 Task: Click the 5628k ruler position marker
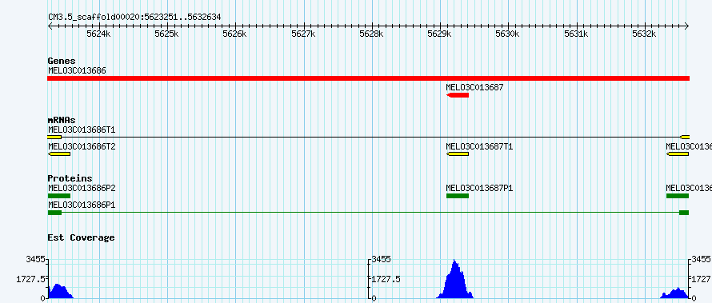(x=372, y=34)
